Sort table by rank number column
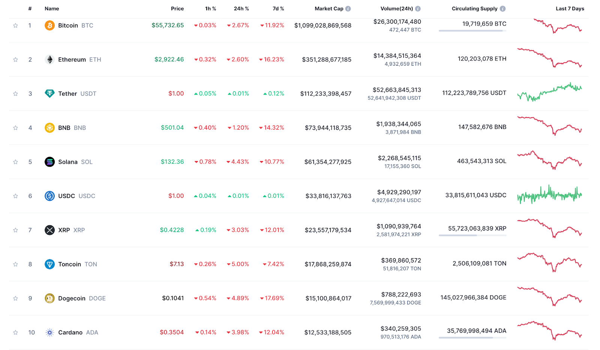Image resolution: width=600 pixels, height=350 pixels. coord(30,9)
